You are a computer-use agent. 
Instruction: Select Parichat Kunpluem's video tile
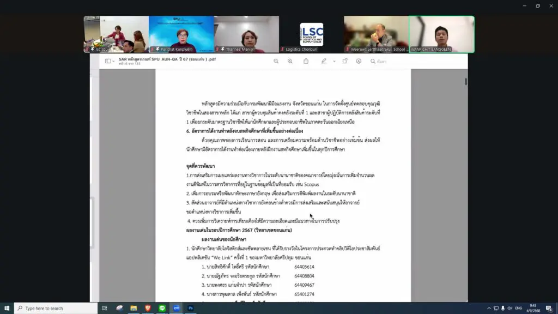[181, 34]
